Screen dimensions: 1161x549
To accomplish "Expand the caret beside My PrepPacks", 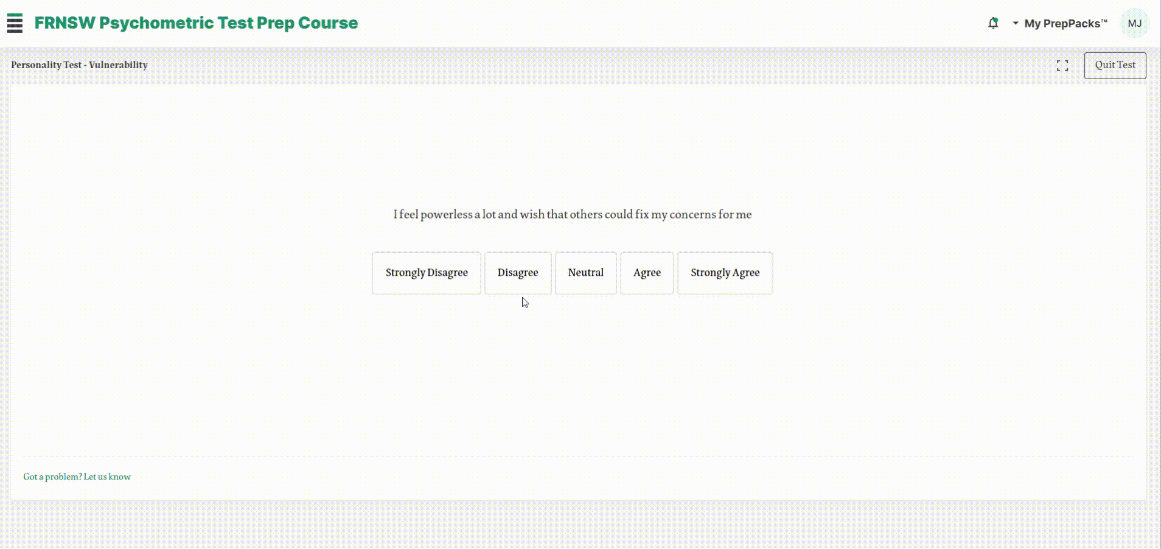I will click(x=1015, y=23).
